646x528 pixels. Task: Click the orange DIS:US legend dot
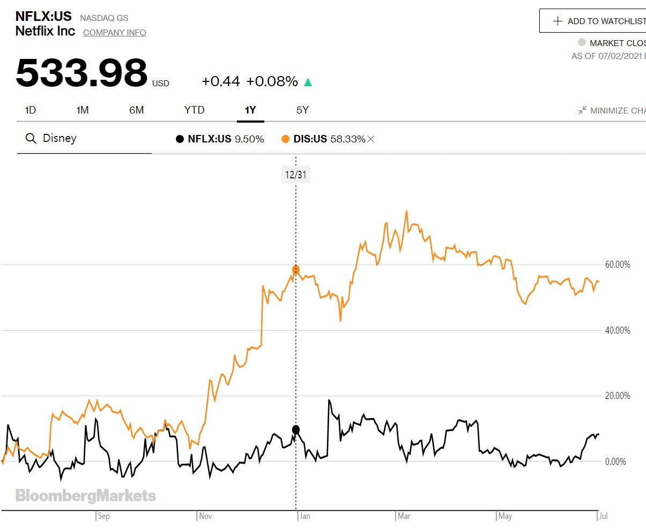(x=286, y=139)
